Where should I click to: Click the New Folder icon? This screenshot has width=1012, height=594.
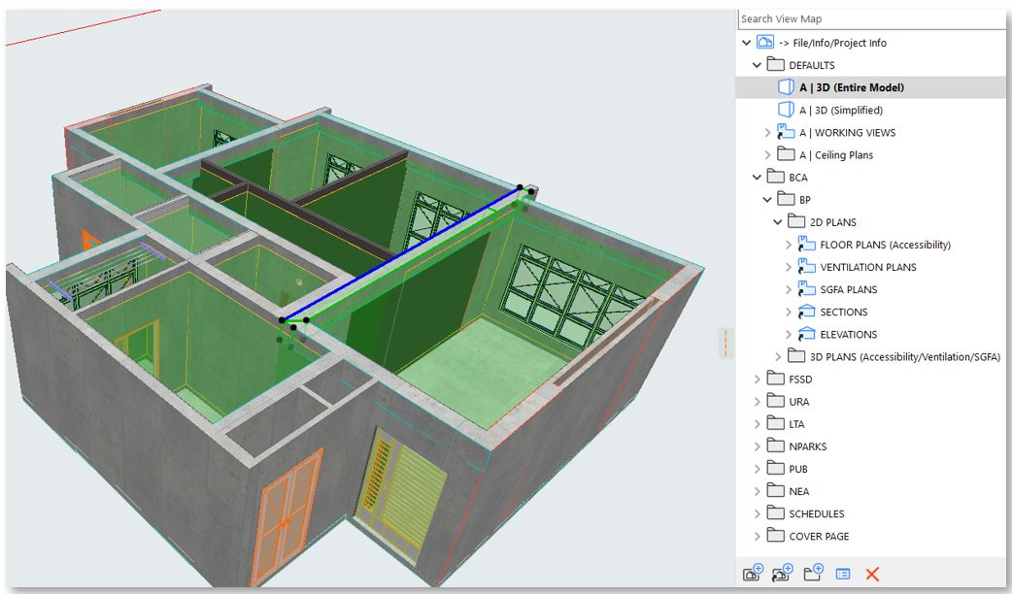pos(814,573)
